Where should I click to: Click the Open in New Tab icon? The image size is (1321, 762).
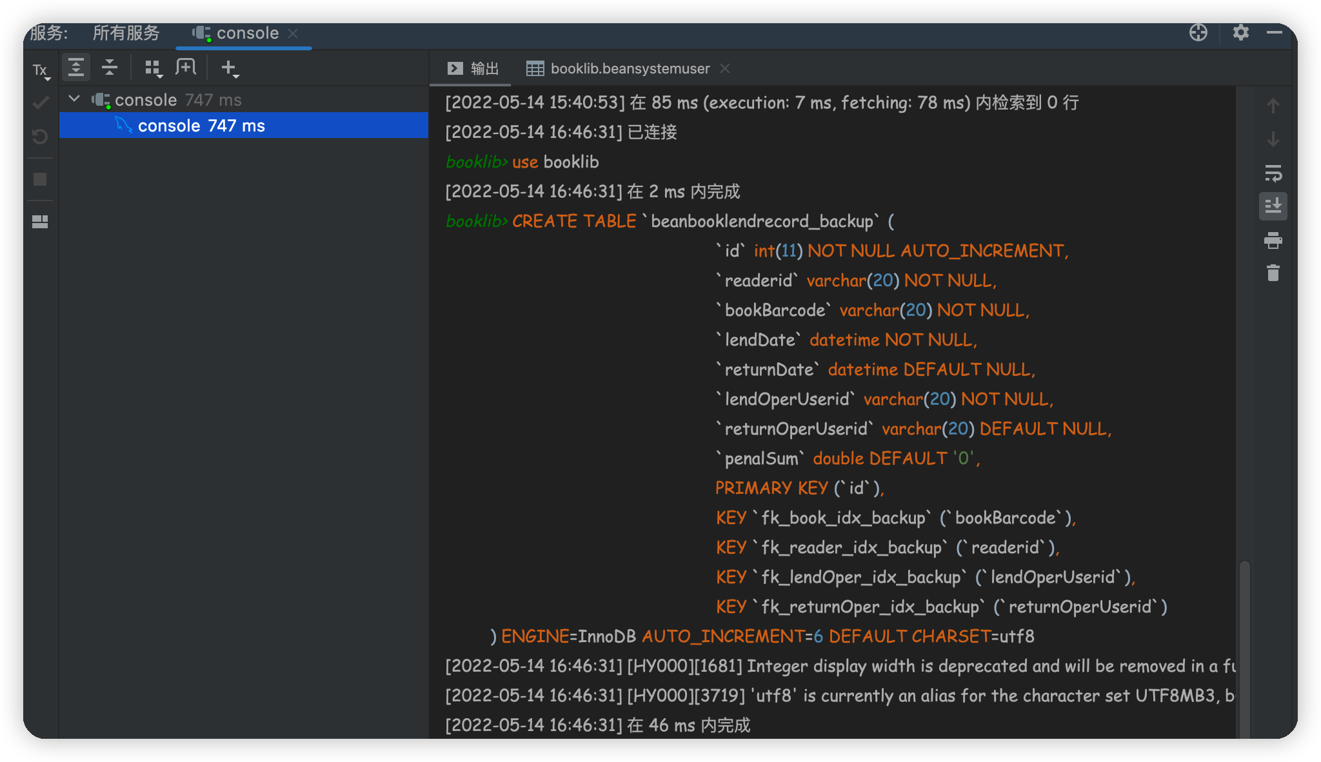point(186,68)
